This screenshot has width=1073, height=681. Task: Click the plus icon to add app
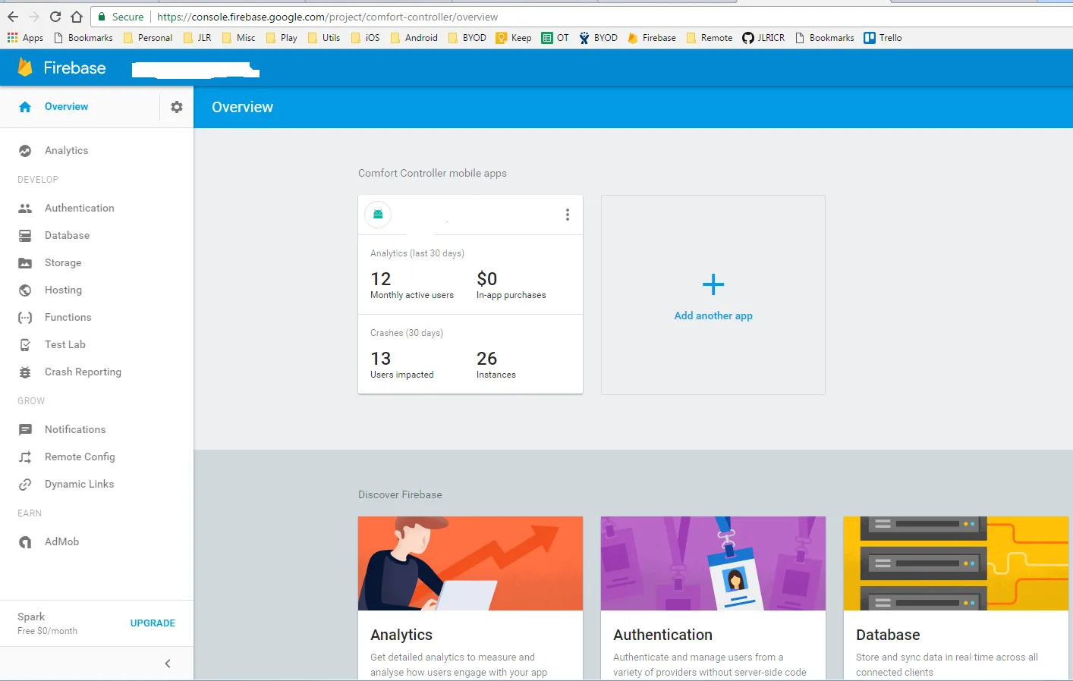pos(713,285)
